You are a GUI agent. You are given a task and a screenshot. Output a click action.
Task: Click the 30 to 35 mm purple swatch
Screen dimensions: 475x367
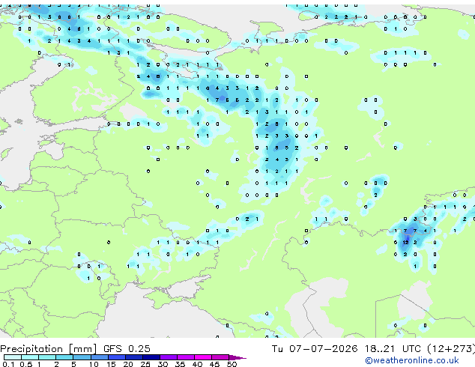click(x=169, y=357)
